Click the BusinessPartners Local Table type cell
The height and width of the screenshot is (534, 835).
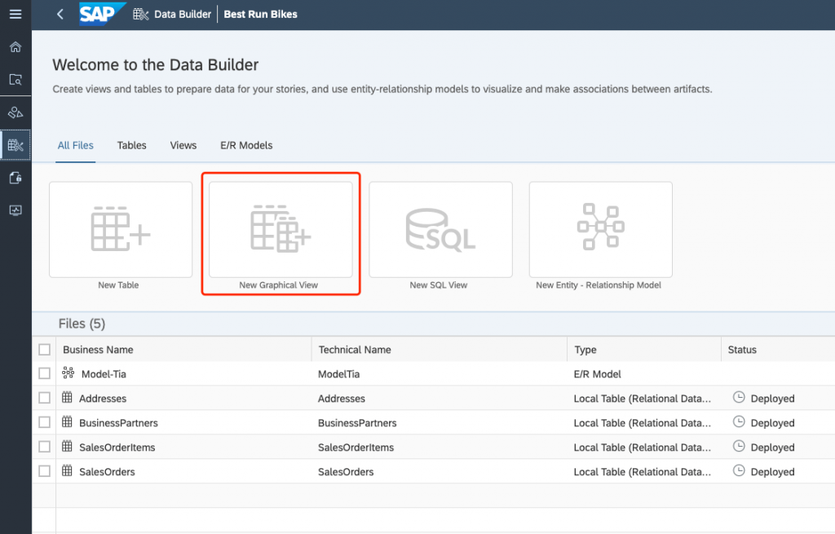643,423
